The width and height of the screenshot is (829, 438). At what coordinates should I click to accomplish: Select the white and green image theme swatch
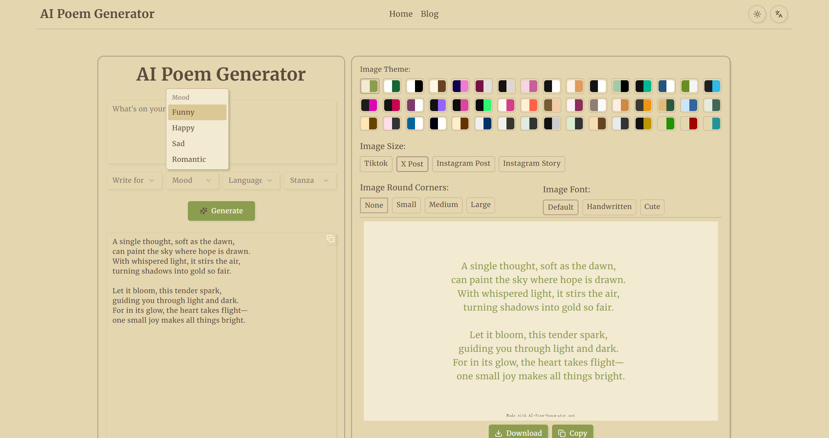392,86
